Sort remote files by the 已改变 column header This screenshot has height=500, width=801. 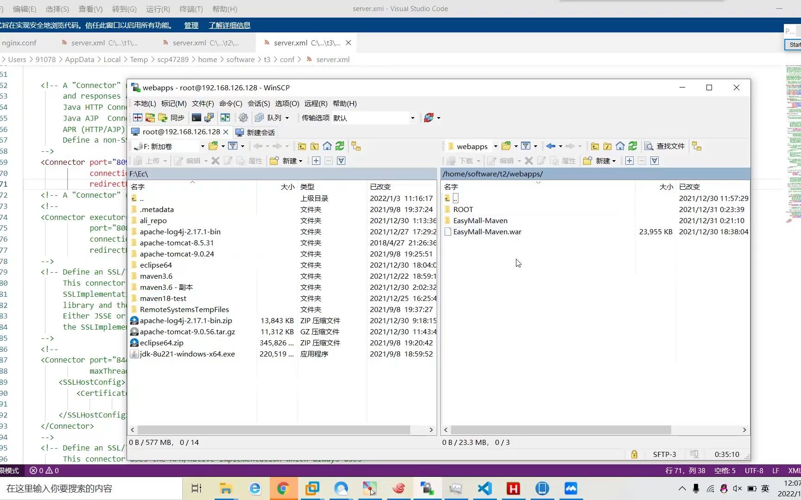tap(713, 187)
